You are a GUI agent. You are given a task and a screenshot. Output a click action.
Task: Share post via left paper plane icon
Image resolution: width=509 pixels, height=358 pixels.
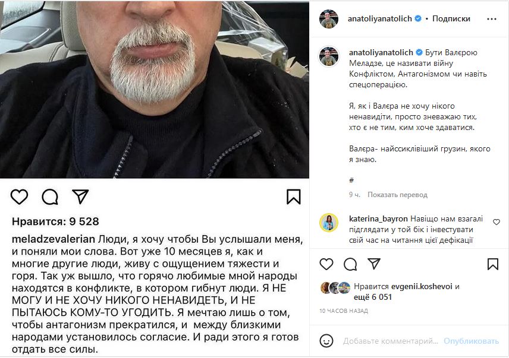[80, 197]
